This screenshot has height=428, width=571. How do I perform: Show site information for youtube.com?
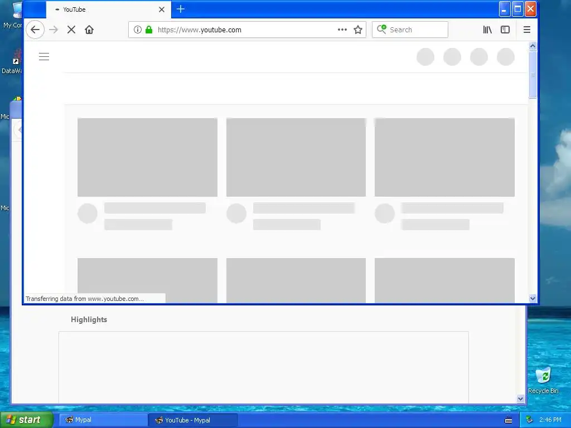click(137, 30)
